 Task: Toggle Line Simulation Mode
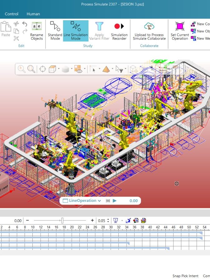pos(76,31)
